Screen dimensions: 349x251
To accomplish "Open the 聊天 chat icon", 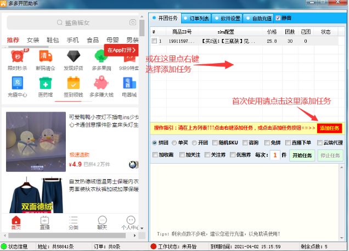I will 102,220.
